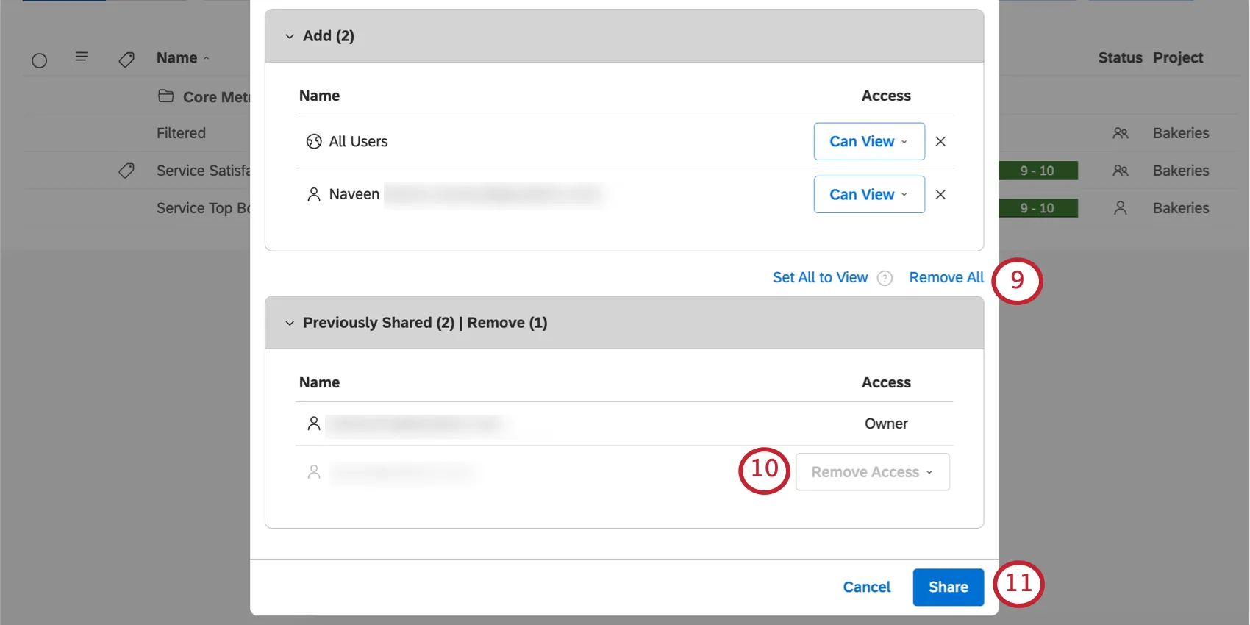The height and width of the screenshot is (625, 1250).
Task: Click the person icon next to Naveen
Action: (x=314, y=194)
